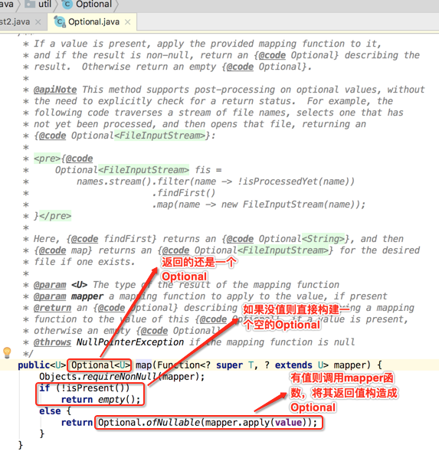Click the 'extends' keyword in signature
This screenshot has height=458, width=439.
(293, 365)
